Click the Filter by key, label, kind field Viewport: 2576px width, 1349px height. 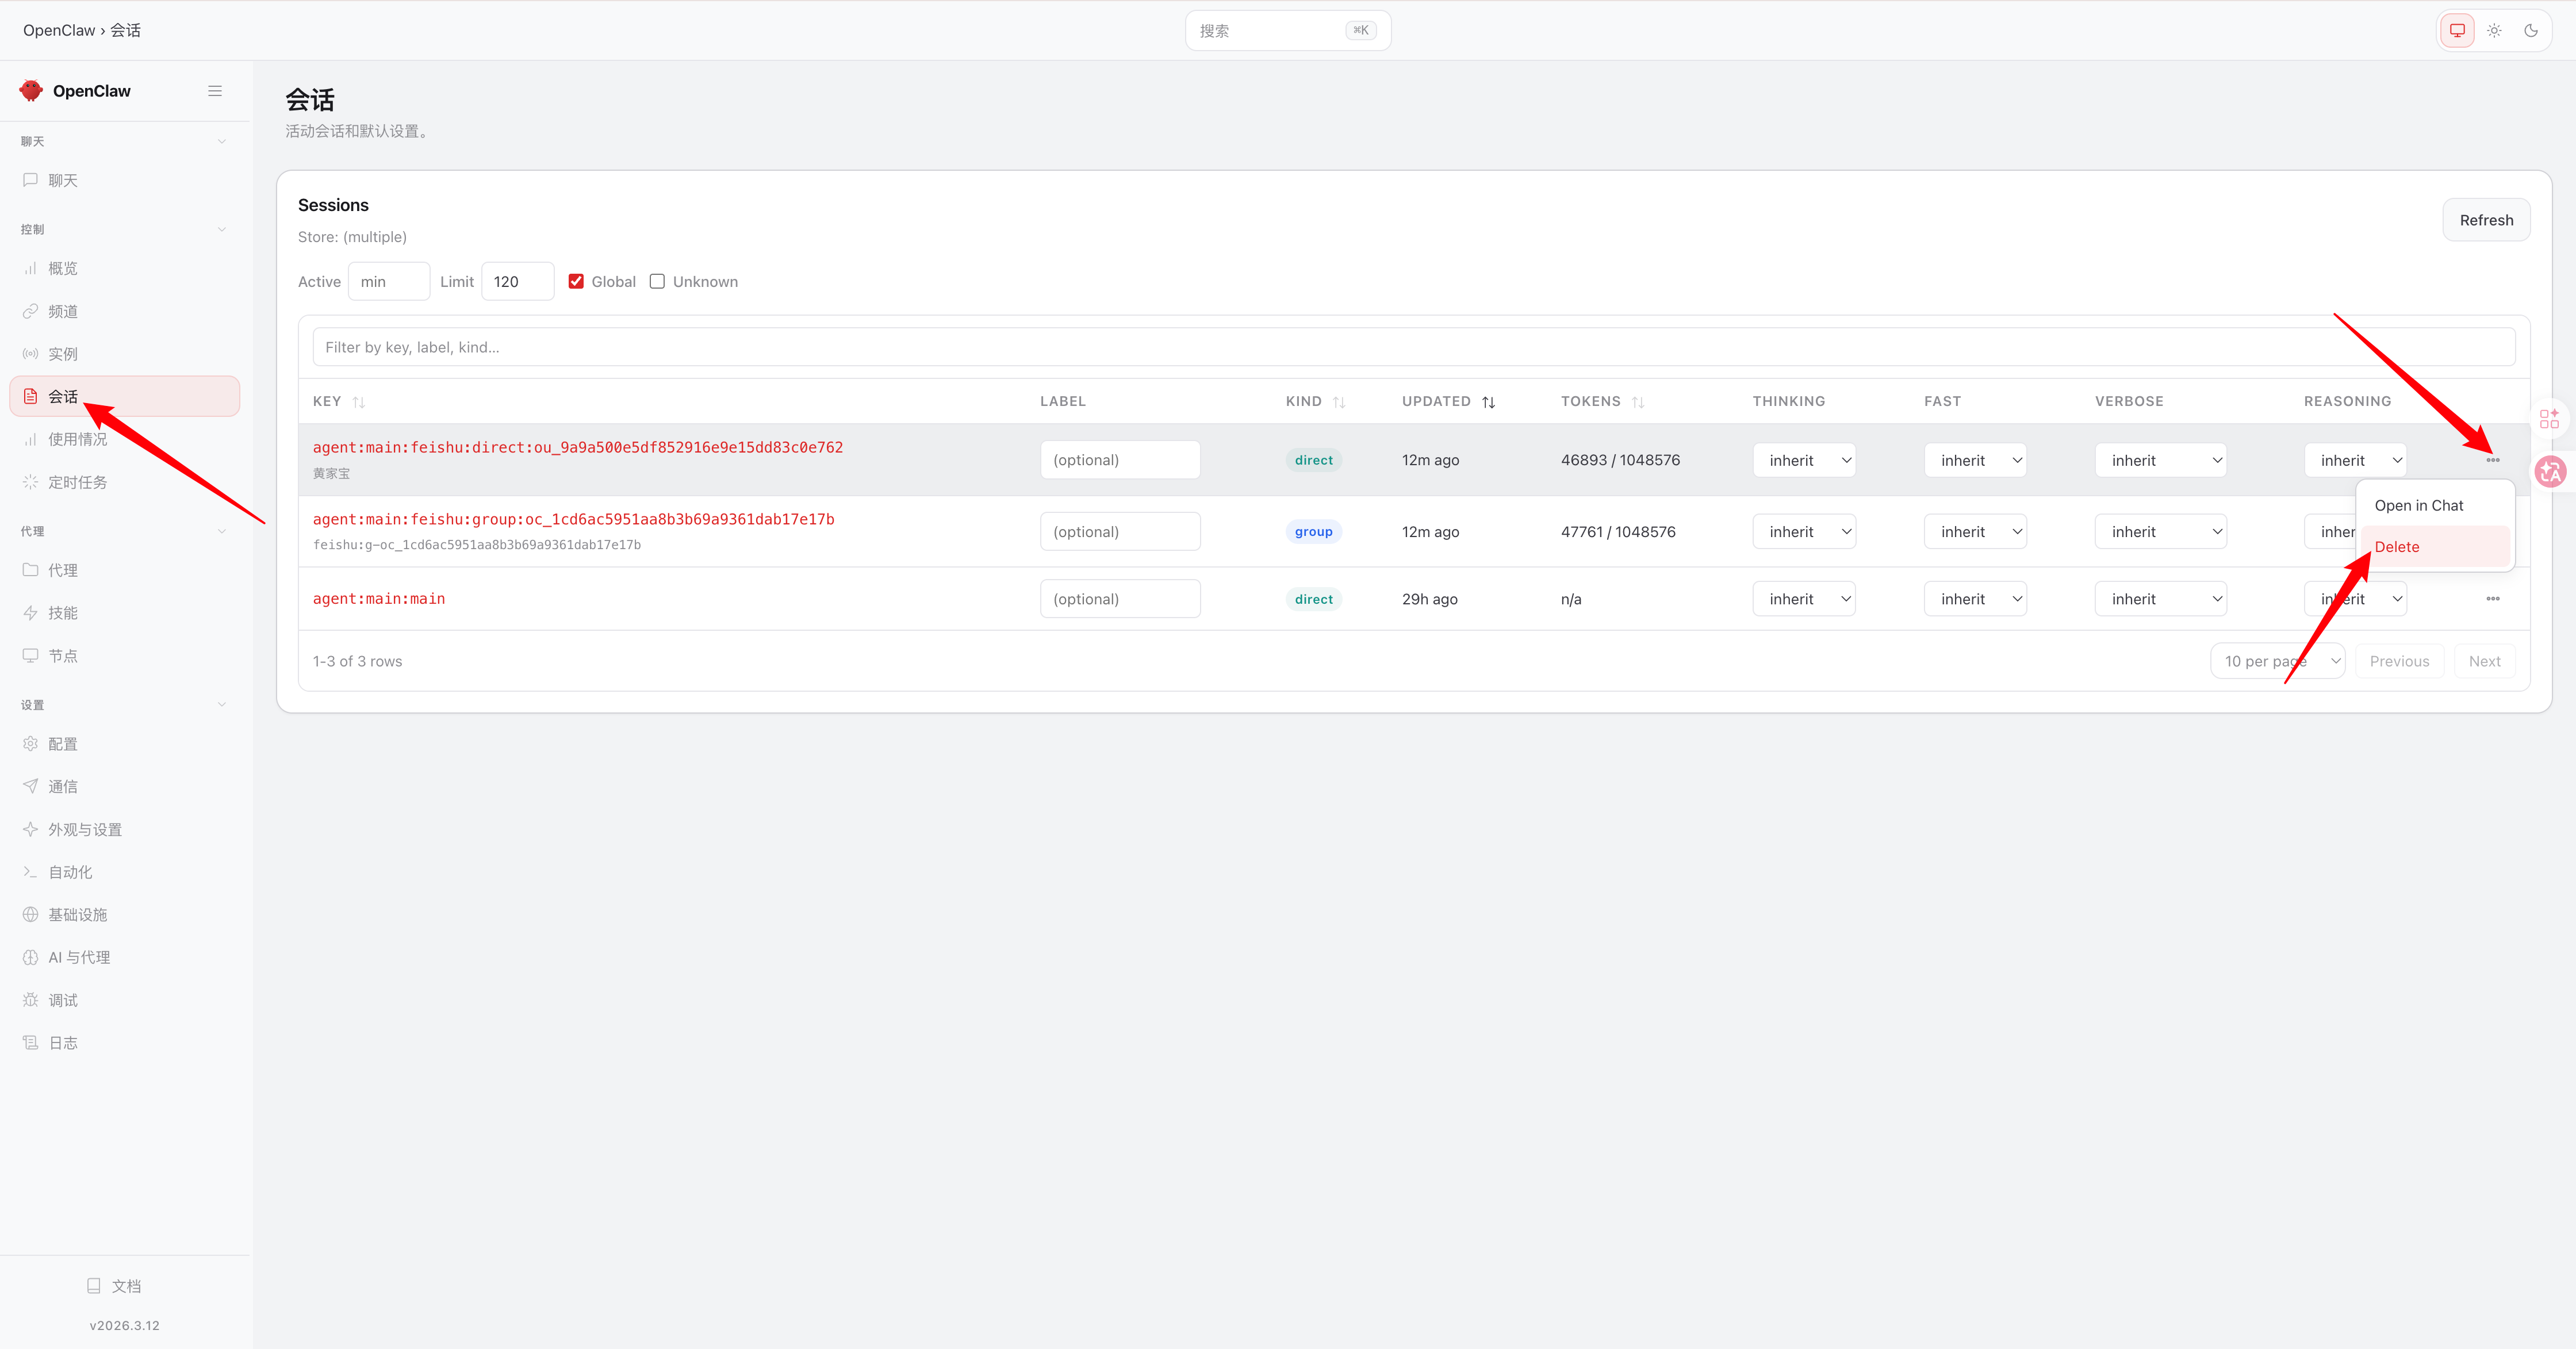pyautogui.click(x=1414, y=347)
